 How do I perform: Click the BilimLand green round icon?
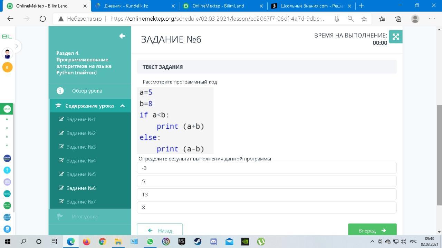pyautogui.click(x=7, y=205)
